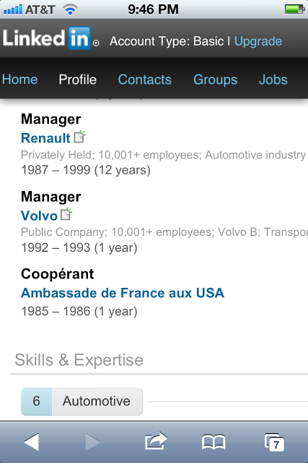
Task: Tap the battery indicator in the status bar
Action: (x=294, y=9)
